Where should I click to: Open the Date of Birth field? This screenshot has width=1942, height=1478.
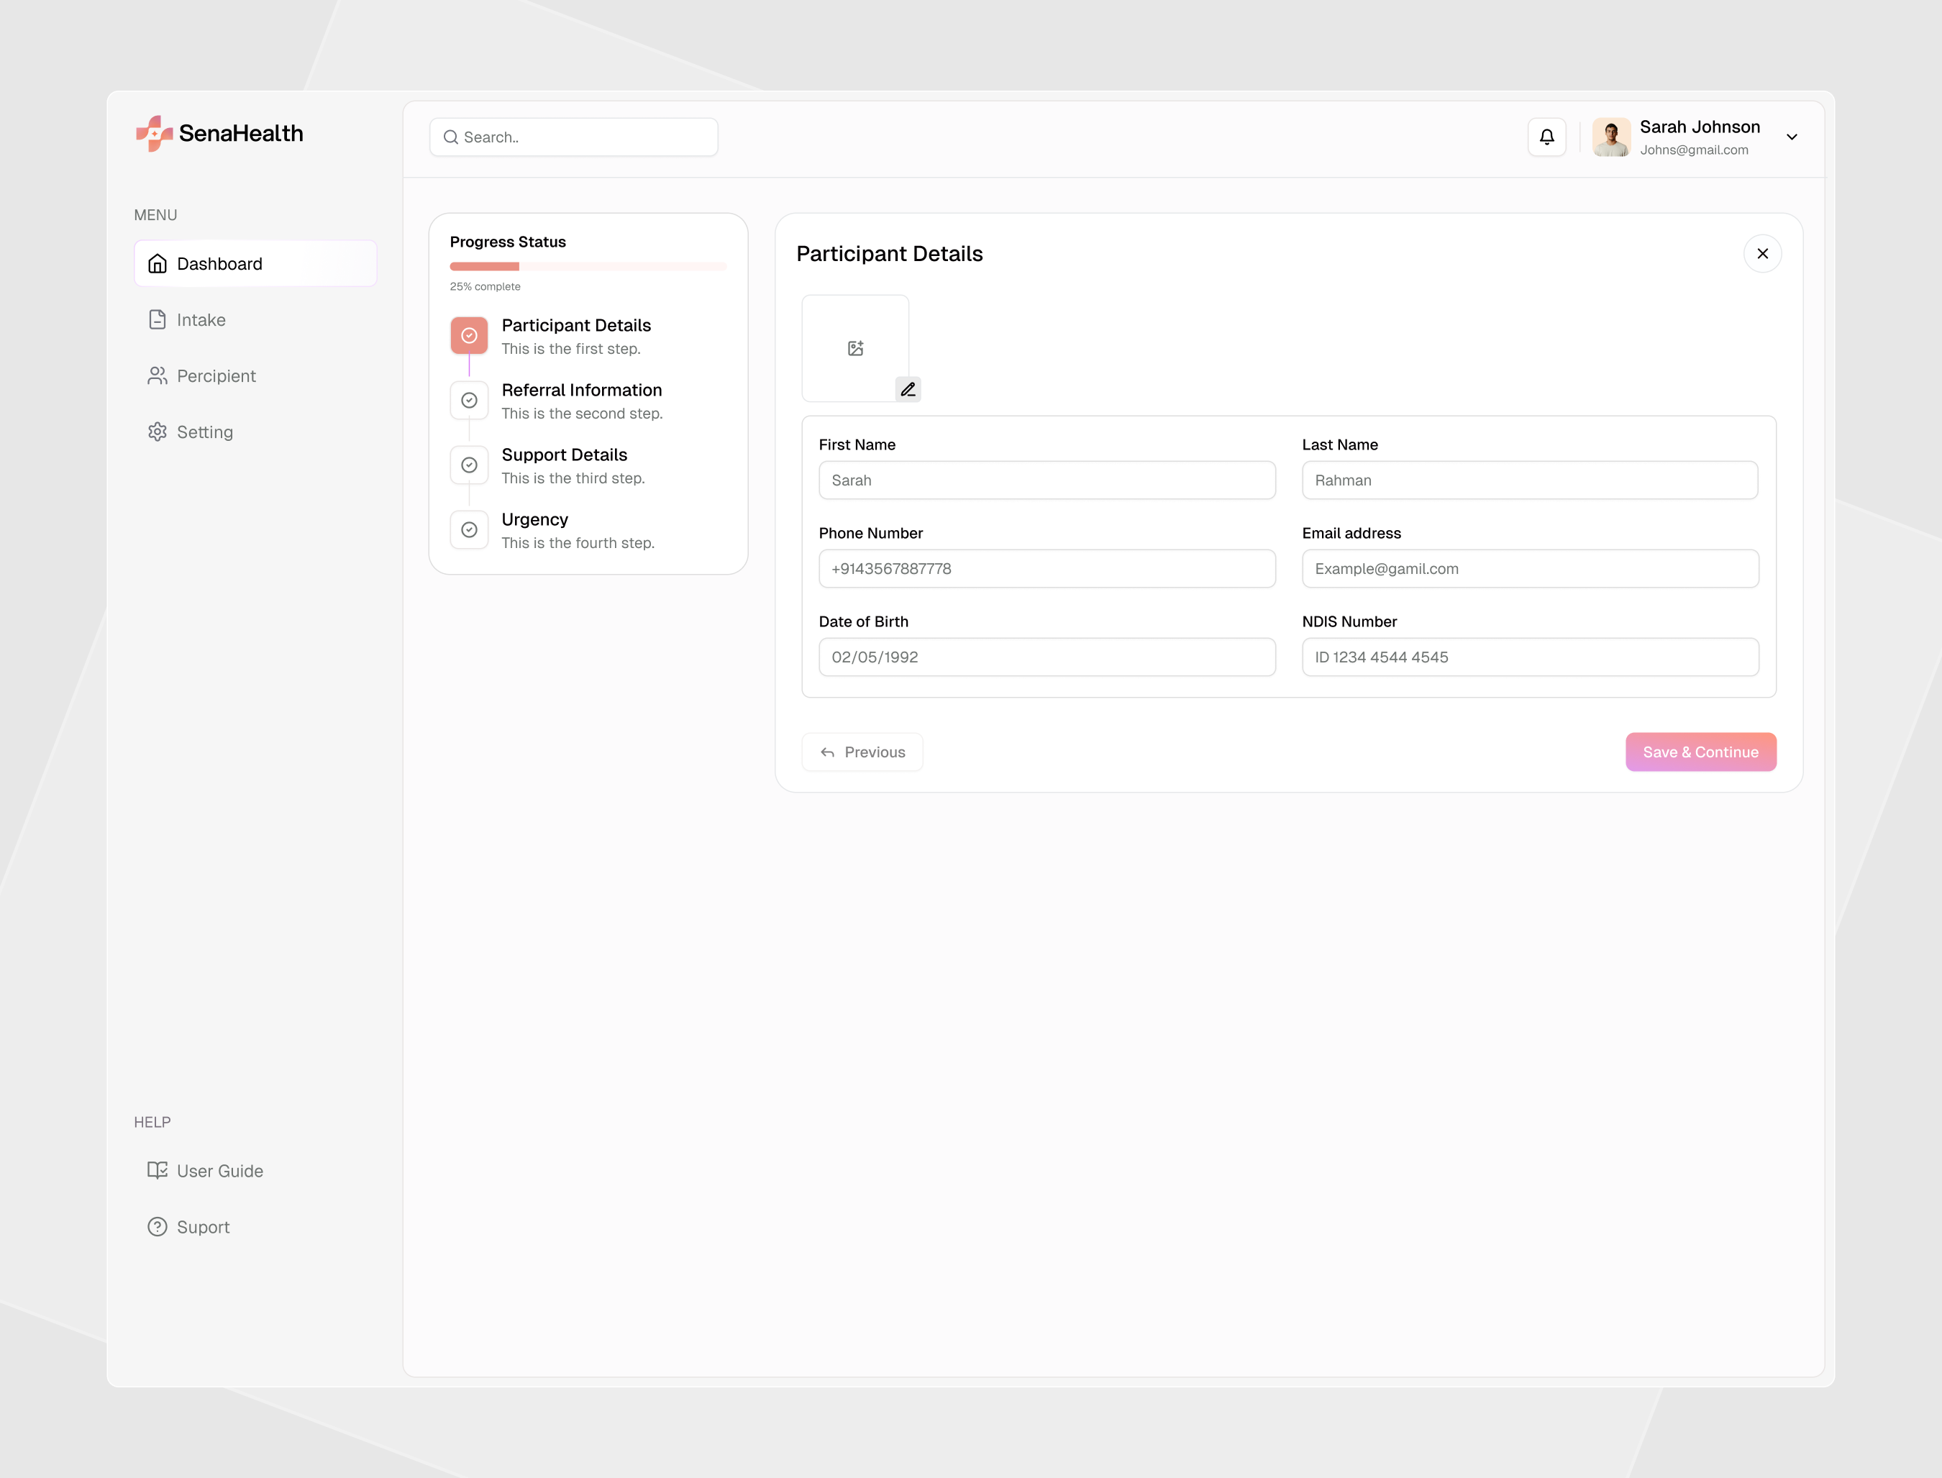[1047, 657]
